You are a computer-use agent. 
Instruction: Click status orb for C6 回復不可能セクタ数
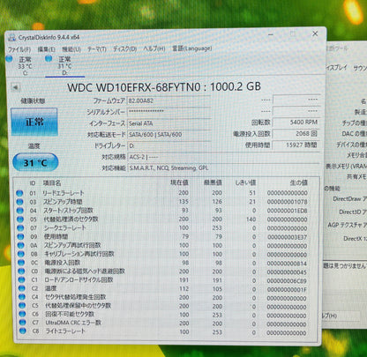[x=22, y=314]
